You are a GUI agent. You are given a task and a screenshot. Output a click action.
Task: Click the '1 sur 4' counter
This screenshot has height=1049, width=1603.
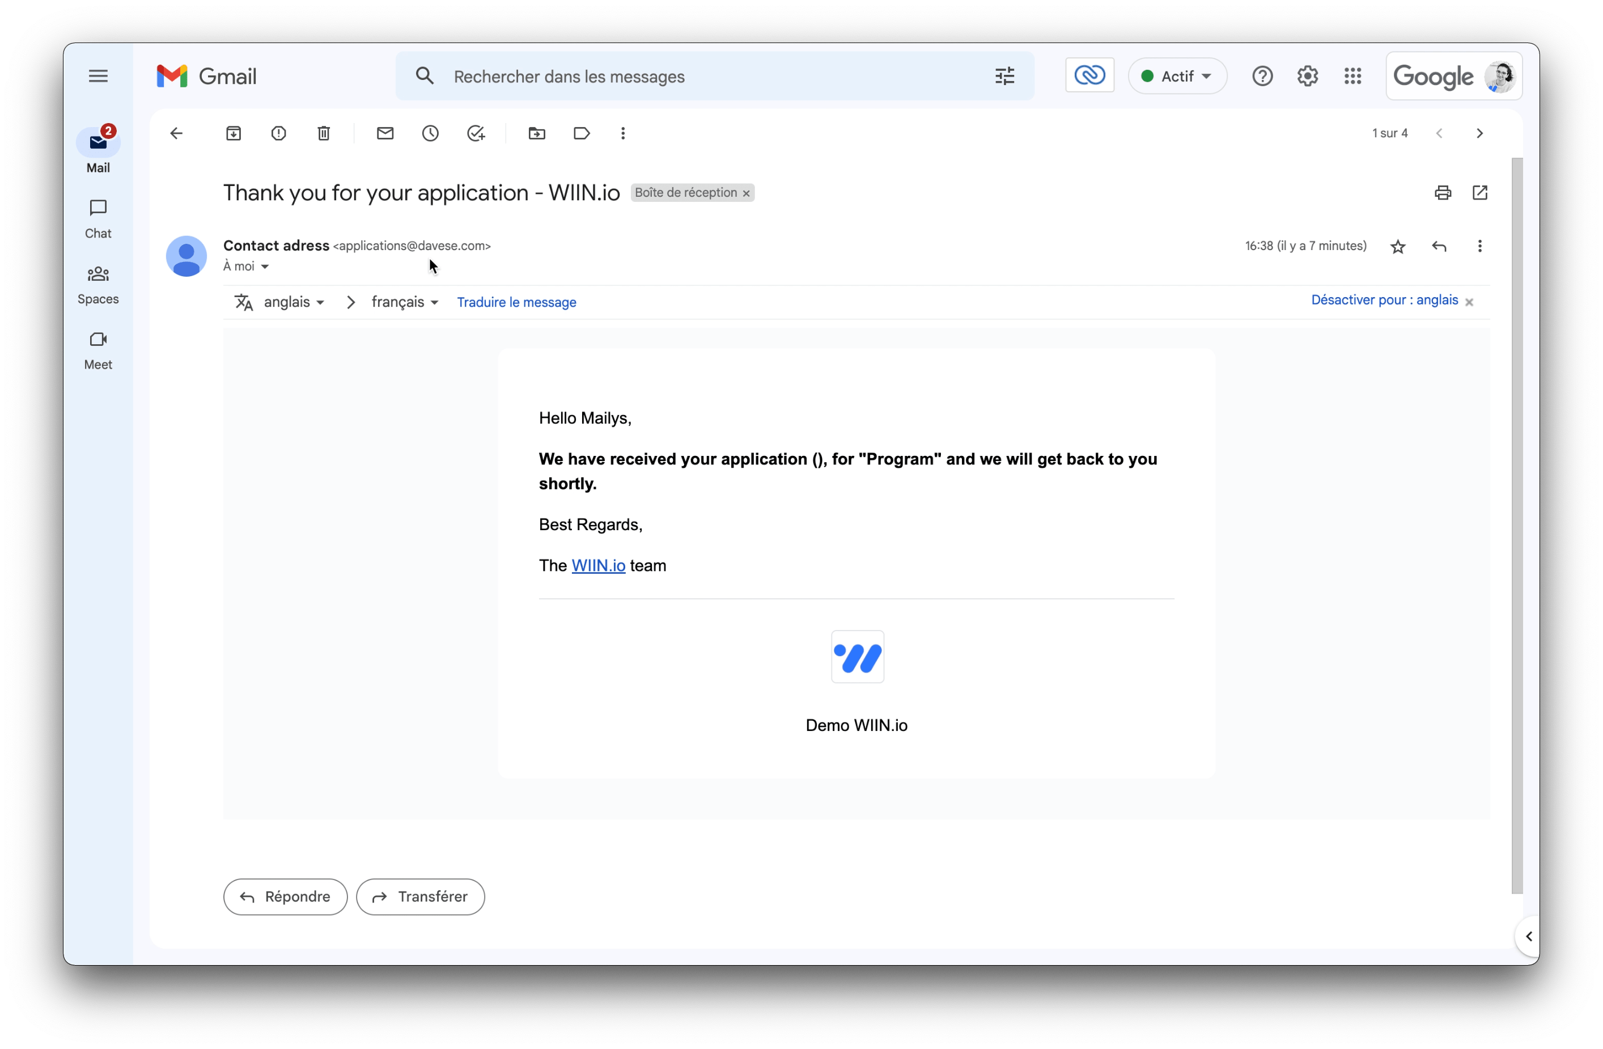coord(1389,133)
